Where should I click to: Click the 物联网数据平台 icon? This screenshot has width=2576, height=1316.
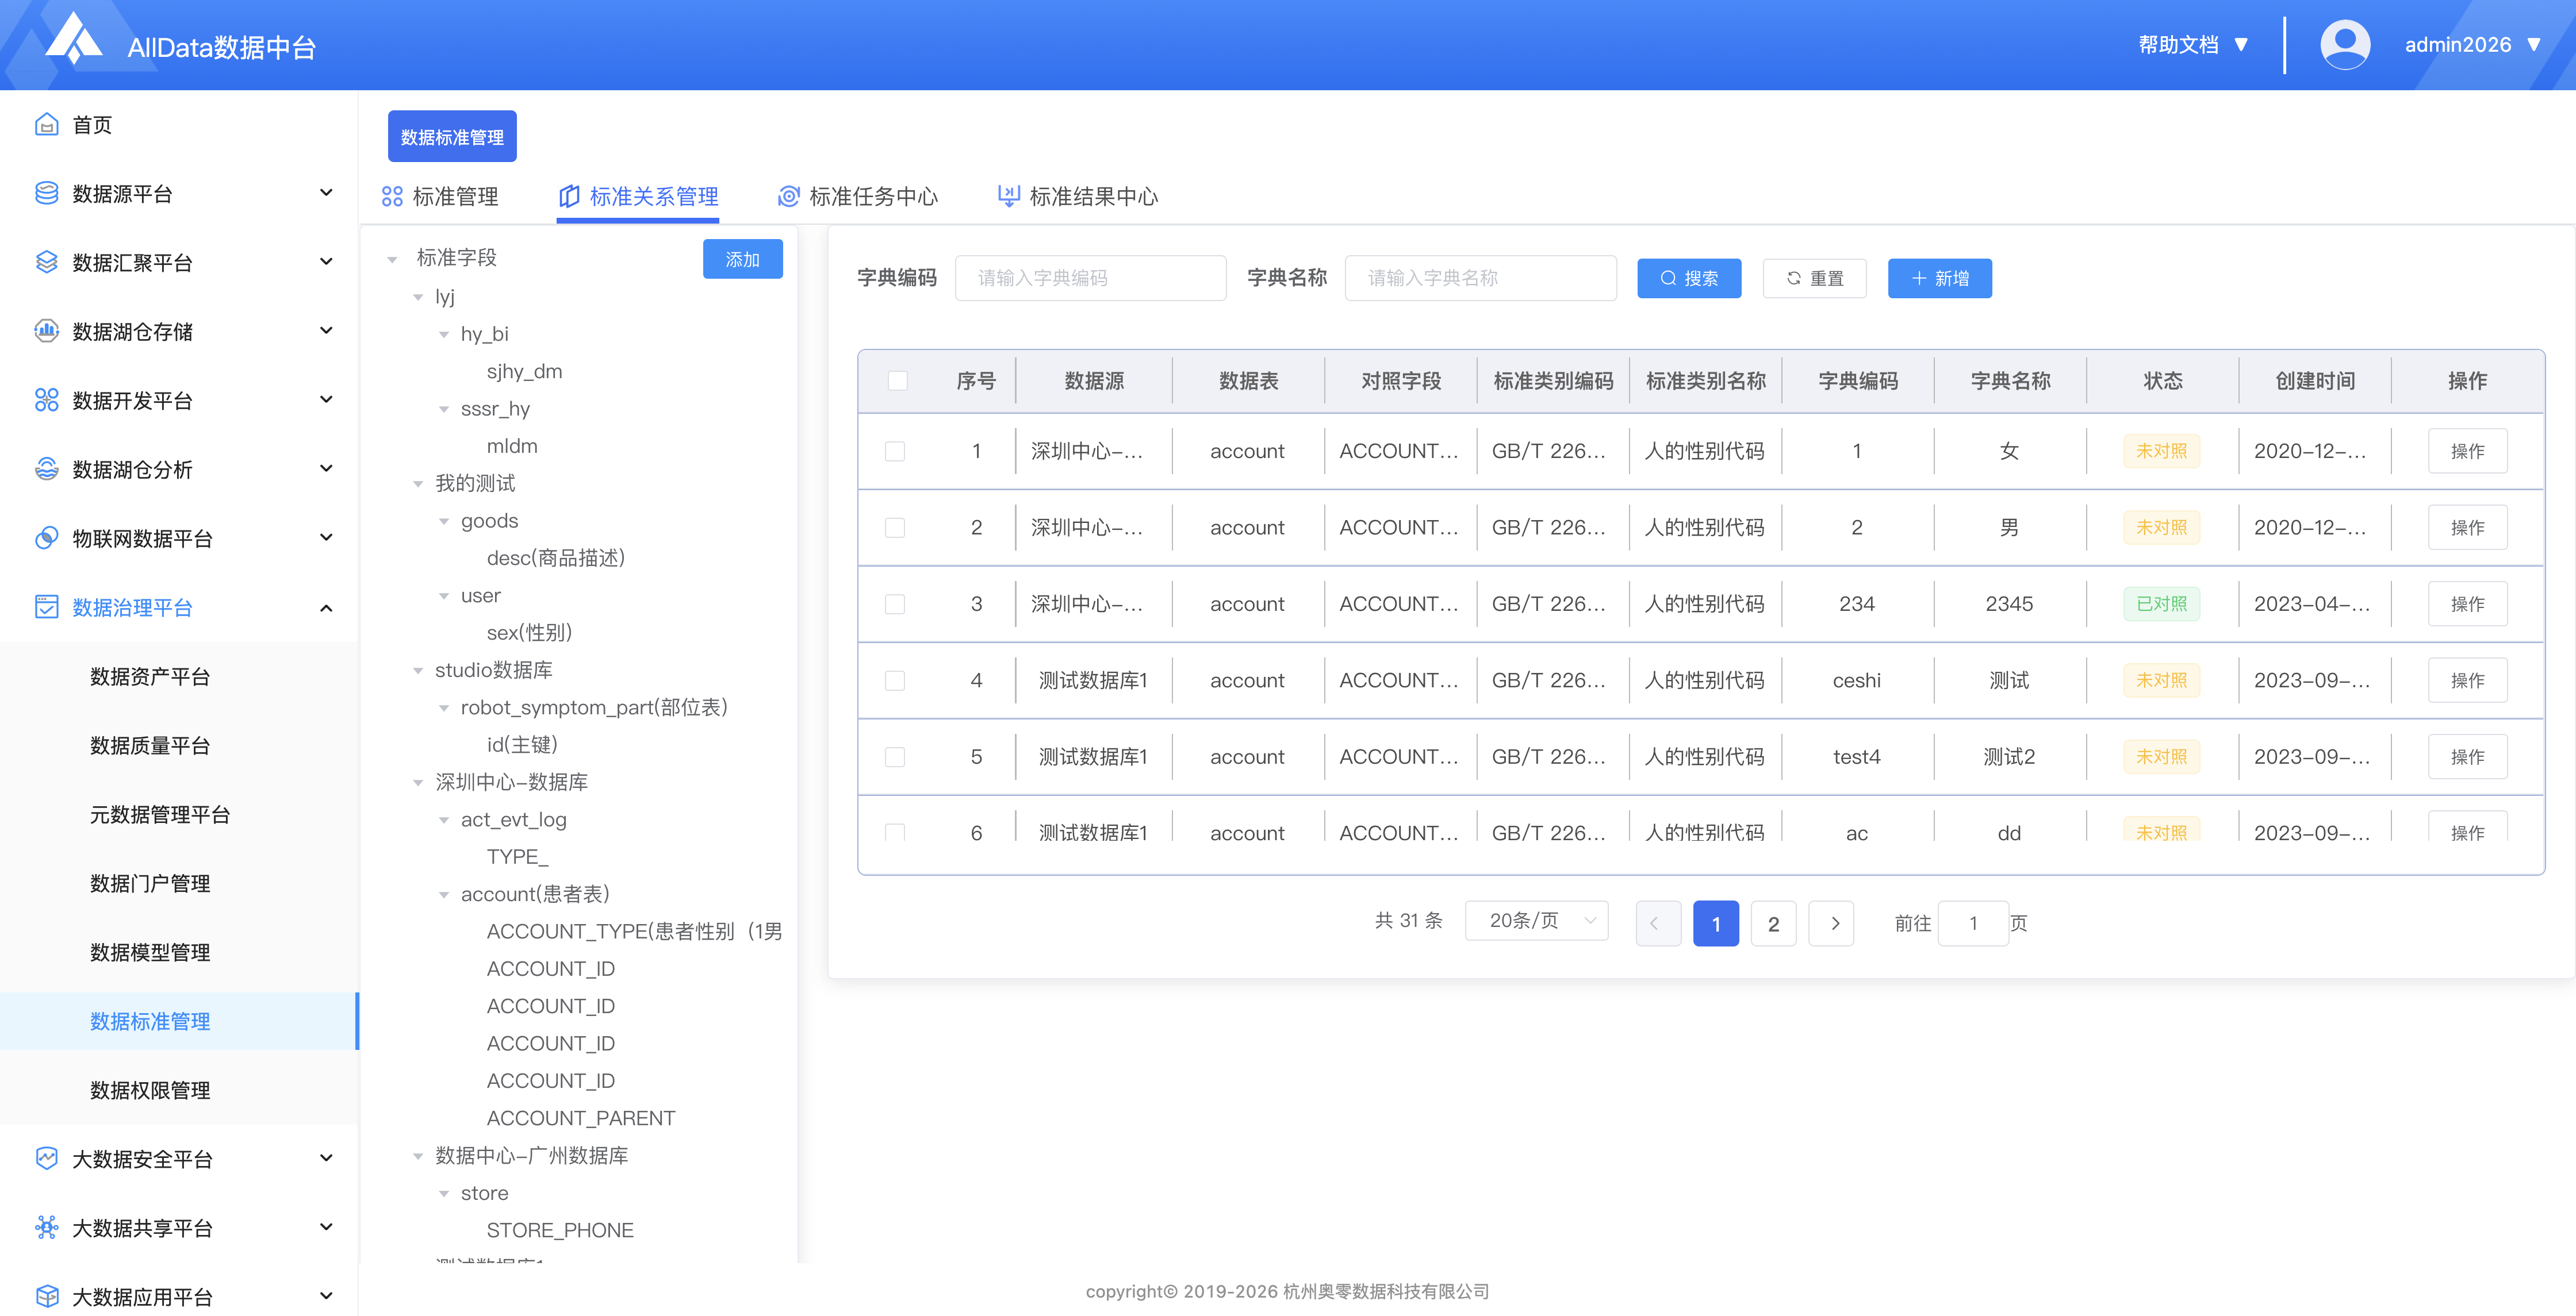point(46,537)
